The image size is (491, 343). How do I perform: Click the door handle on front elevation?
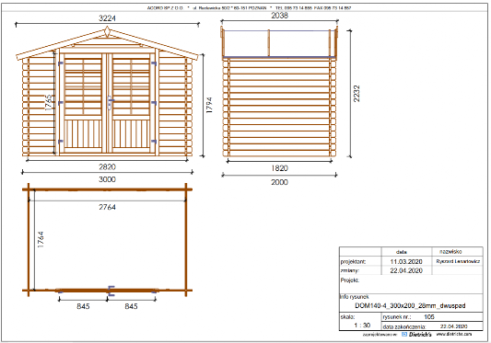[111, 102]
